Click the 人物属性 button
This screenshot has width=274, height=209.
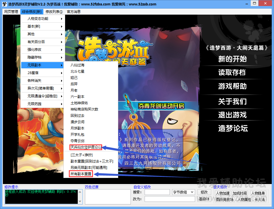point(244,200)
